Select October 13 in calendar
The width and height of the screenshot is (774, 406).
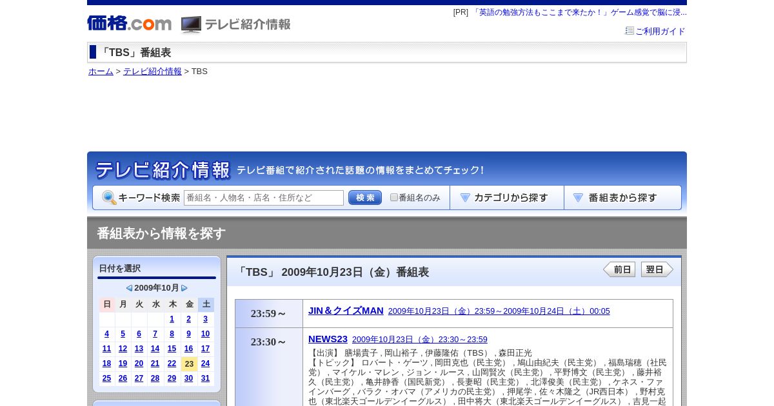tap(139, 349)
